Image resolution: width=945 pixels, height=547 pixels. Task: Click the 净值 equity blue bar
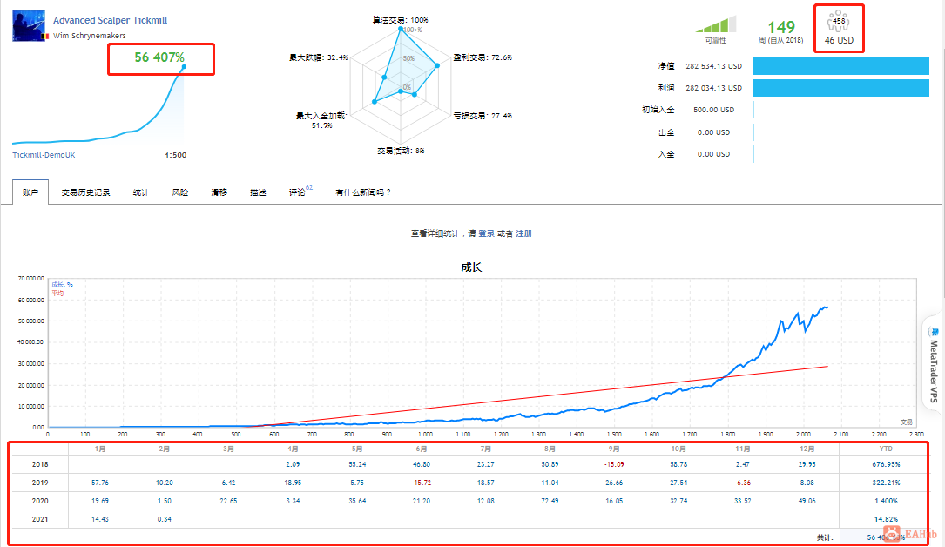coord(841,66)
